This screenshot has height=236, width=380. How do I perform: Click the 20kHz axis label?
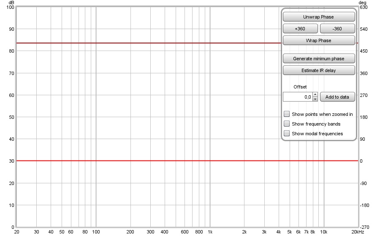(358, 232)
